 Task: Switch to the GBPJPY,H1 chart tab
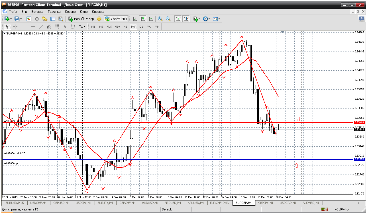(266, 203)
